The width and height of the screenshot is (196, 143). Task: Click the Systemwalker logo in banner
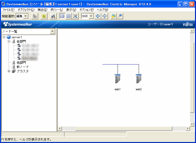click(x=18, y=24)
